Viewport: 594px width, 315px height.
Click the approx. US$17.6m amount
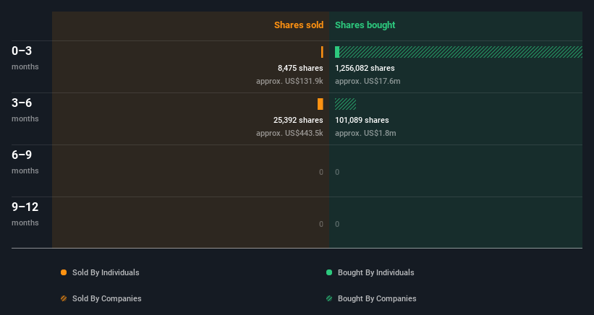tap(368, 81)
